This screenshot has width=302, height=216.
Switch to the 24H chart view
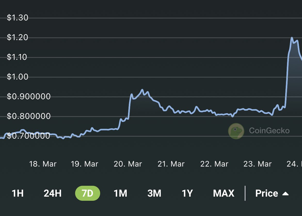(52, 193)
